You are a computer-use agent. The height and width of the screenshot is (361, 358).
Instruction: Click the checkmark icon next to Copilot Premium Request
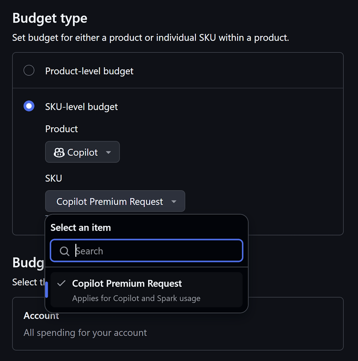62,283
